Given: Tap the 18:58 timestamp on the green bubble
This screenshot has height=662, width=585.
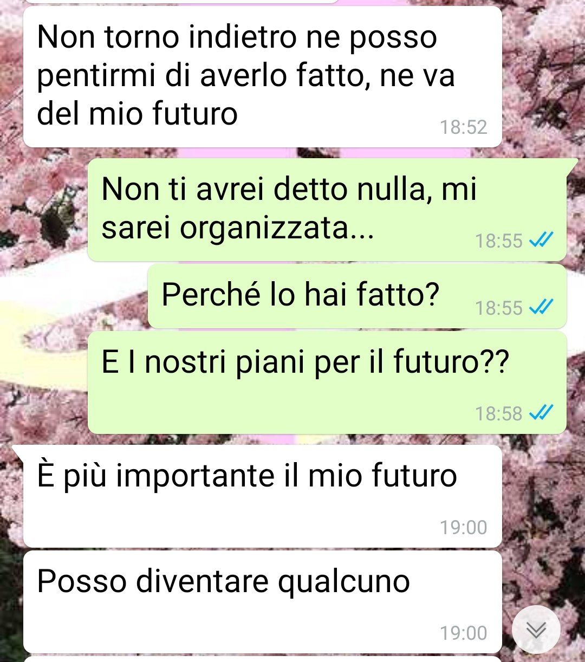Looking at the screenshot, I should tap(498, 414).
